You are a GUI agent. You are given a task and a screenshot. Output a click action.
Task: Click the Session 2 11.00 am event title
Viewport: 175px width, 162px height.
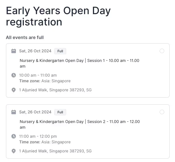(80, 124)
